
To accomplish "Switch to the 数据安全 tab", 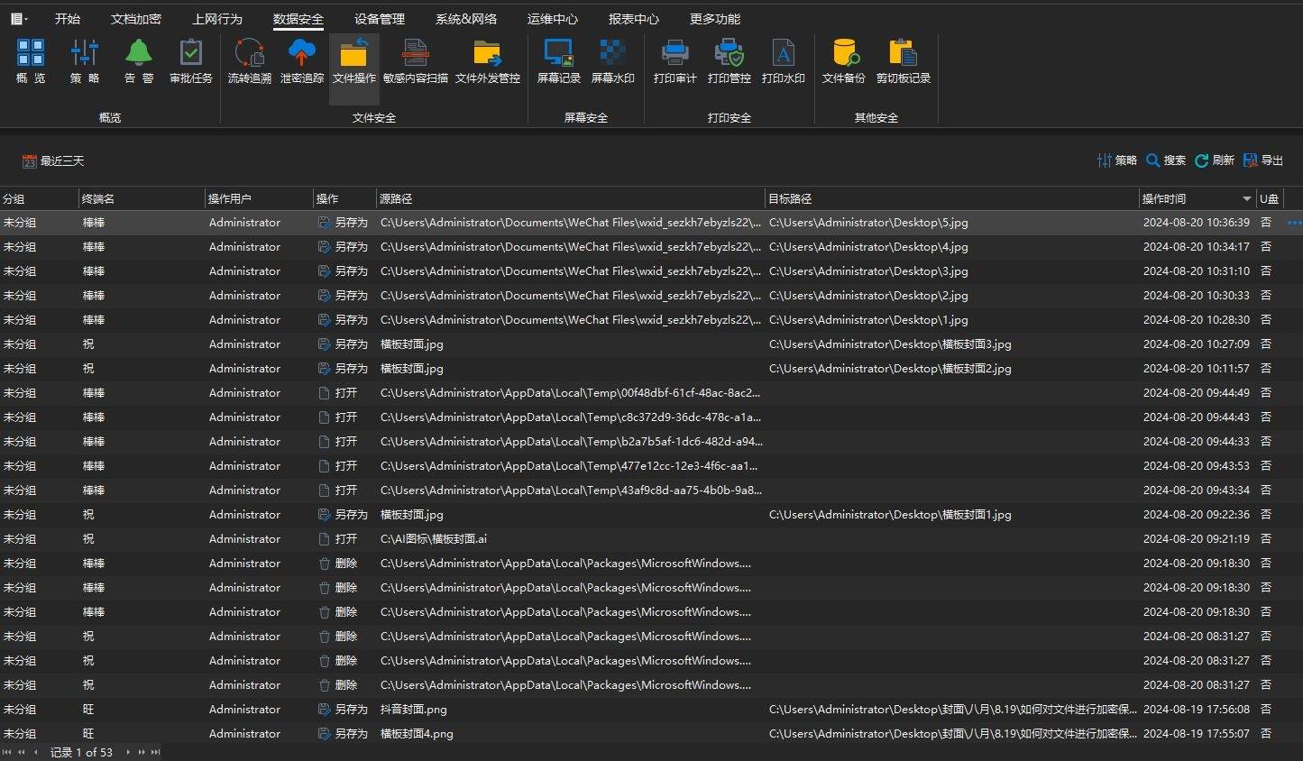I will pyautogui.click(x=298, y=18).
